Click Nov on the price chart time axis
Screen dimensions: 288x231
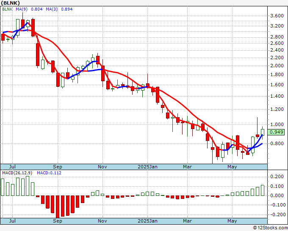click(x=102, y=167)
